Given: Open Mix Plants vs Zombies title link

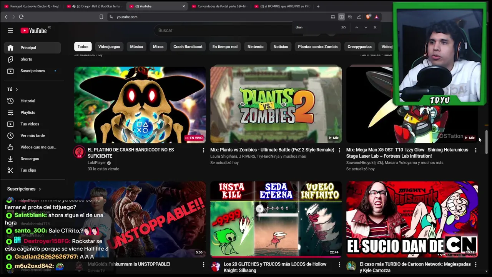Looking at the screenshot, I should point(272,150).
